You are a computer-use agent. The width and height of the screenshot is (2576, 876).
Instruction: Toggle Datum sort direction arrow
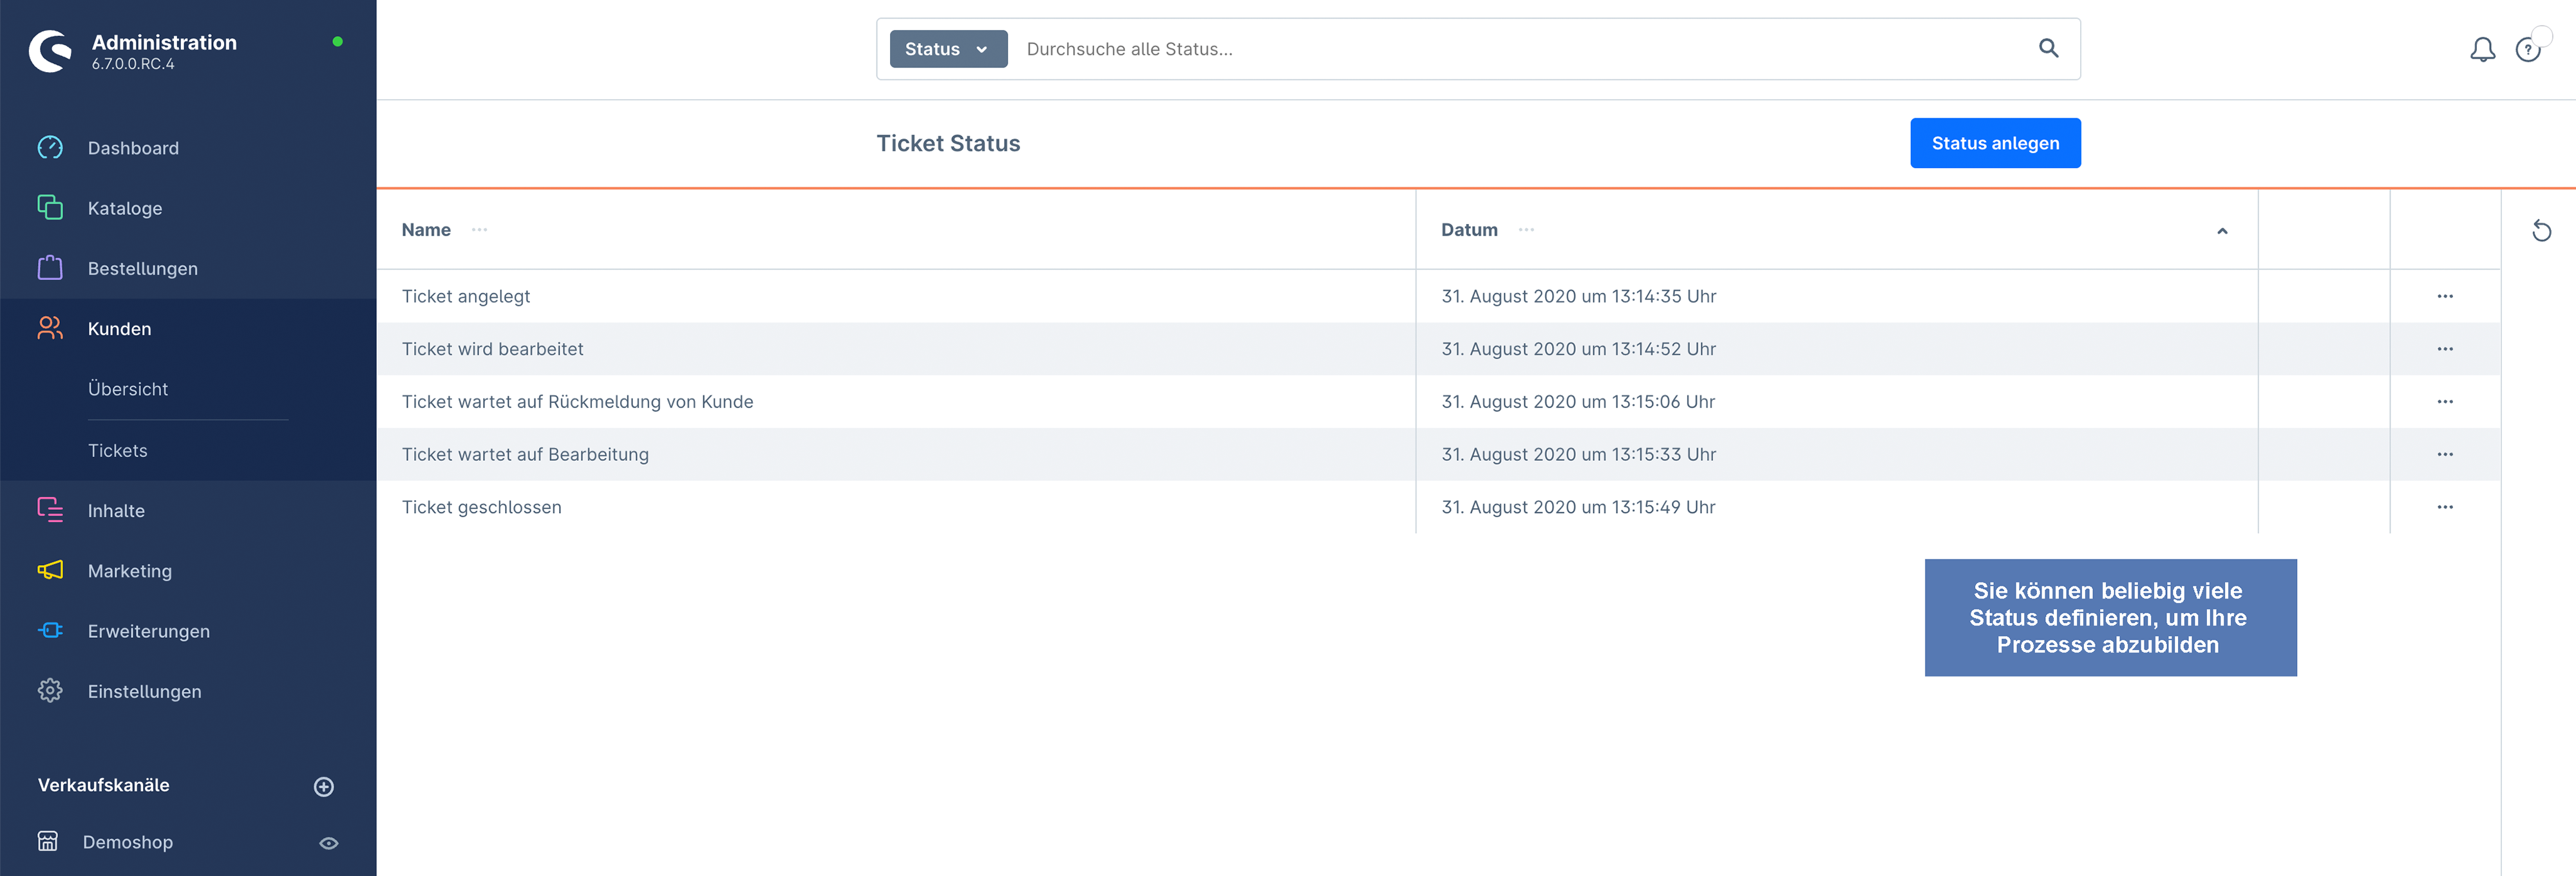click(x=2222, y=231)
